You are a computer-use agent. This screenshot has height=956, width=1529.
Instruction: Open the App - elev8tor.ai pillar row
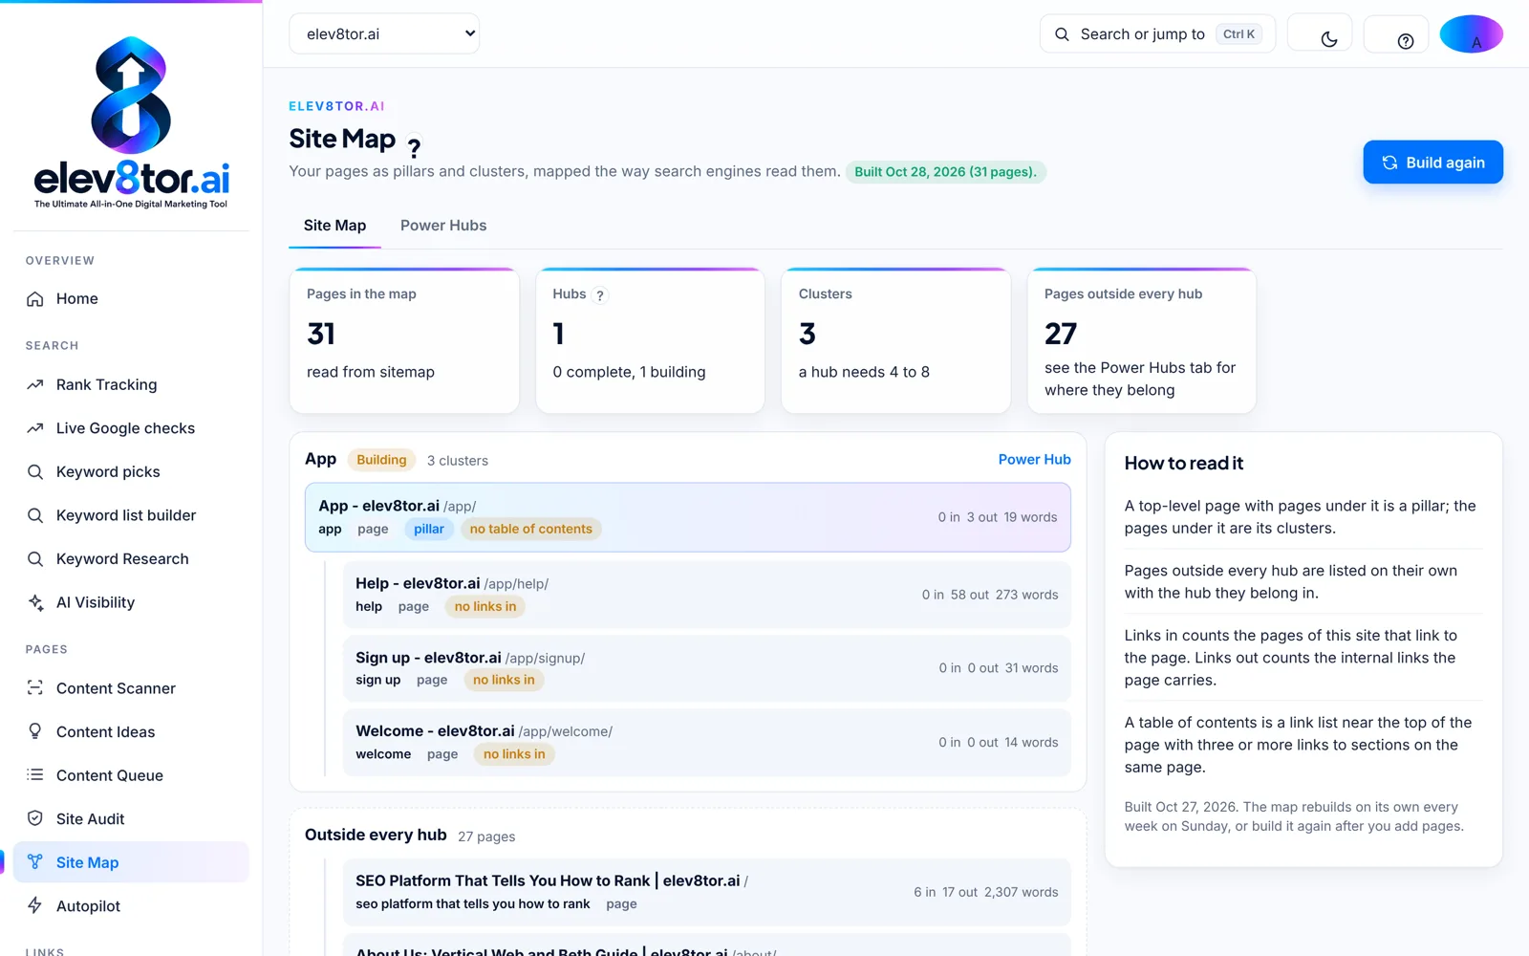pos(688,517)
